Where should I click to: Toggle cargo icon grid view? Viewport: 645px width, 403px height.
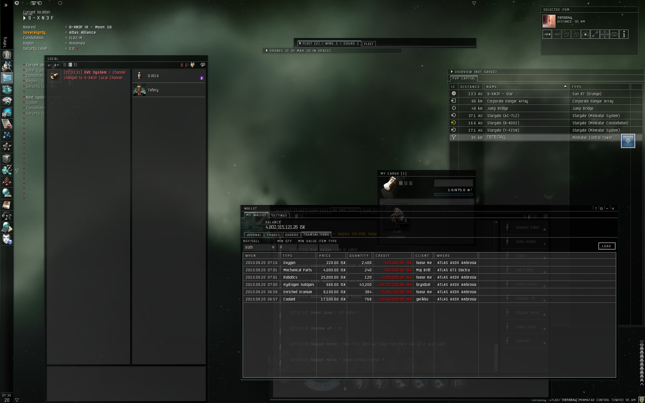click(x=401, y=183)
